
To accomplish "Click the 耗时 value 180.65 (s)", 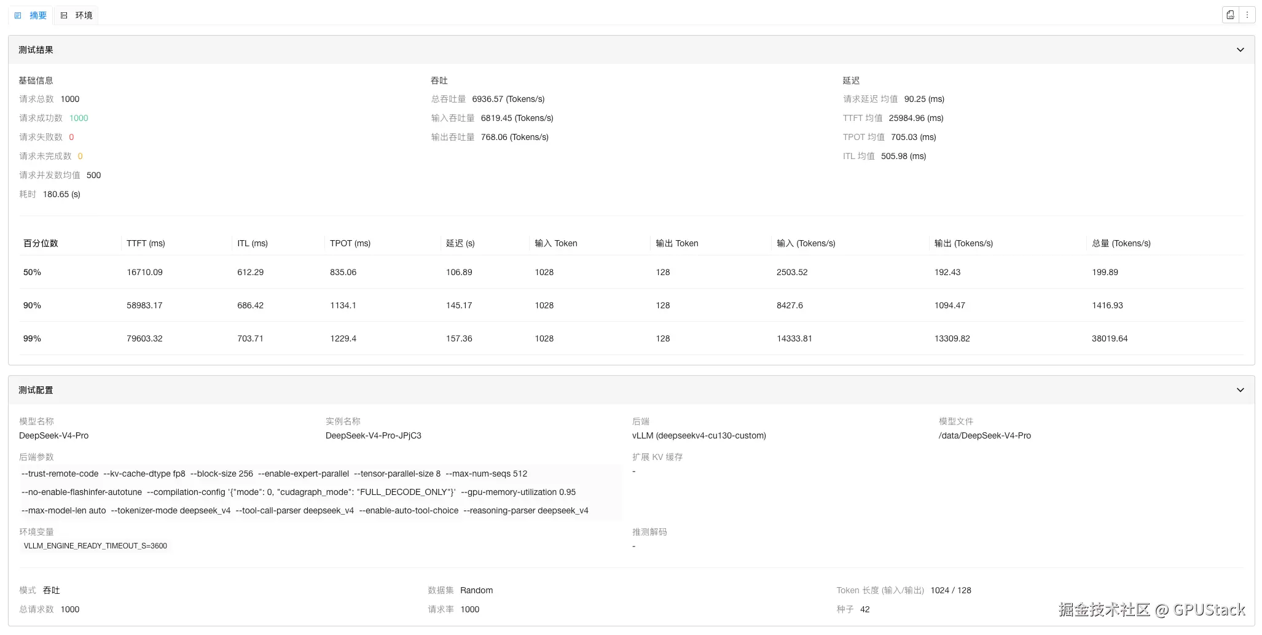I will click(61, 194).
